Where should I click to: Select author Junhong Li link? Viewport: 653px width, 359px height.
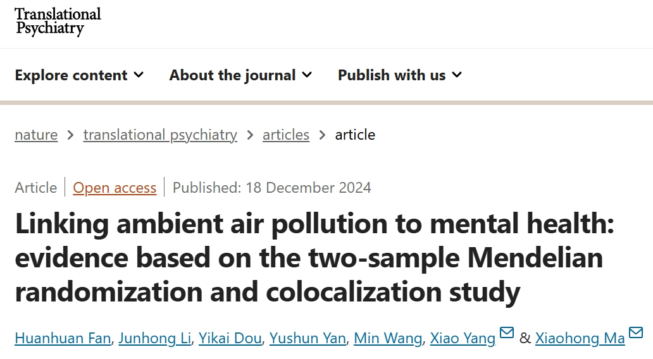click(x=155, y=338)
